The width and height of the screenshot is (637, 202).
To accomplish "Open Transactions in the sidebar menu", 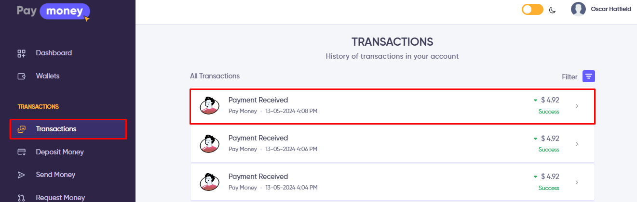I will pyautogui.click(x=56, y=129).
